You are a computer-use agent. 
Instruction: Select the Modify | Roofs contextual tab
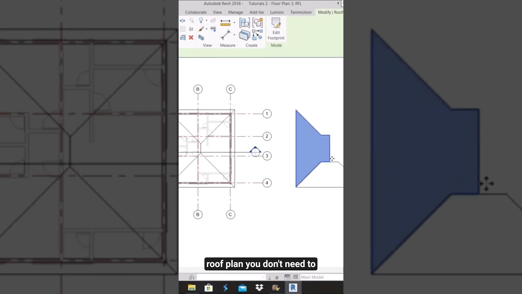(x=330, y=12)
